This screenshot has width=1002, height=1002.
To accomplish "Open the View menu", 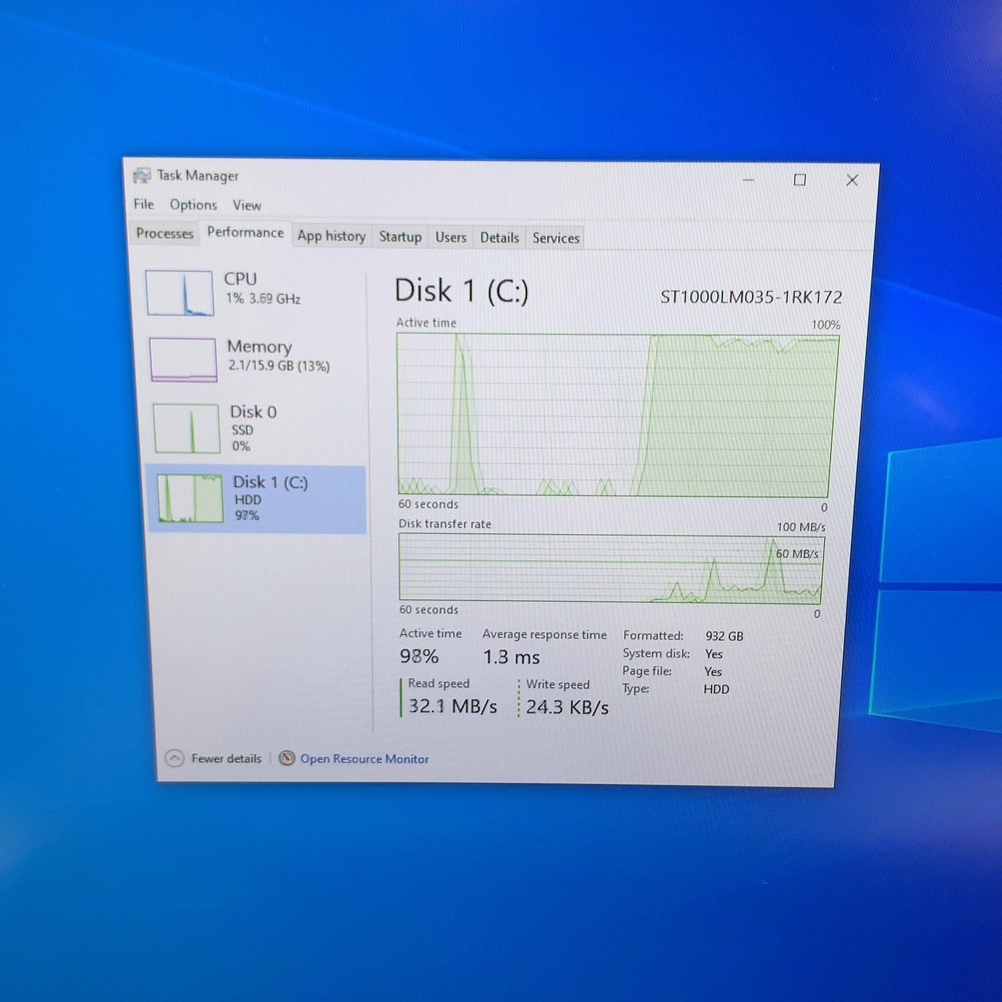I will [x=247, y=205].
